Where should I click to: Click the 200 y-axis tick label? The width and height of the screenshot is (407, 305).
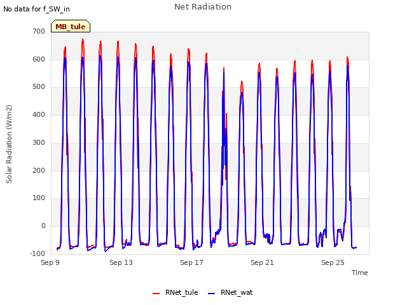[x=39, y=171]
